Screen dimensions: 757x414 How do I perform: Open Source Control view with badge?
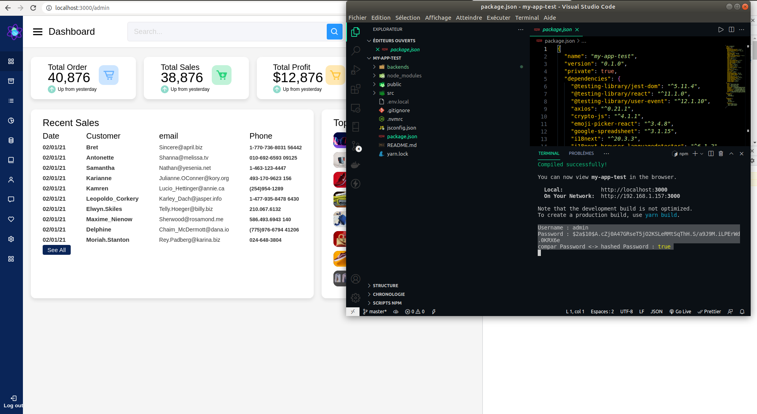(356, 146)
